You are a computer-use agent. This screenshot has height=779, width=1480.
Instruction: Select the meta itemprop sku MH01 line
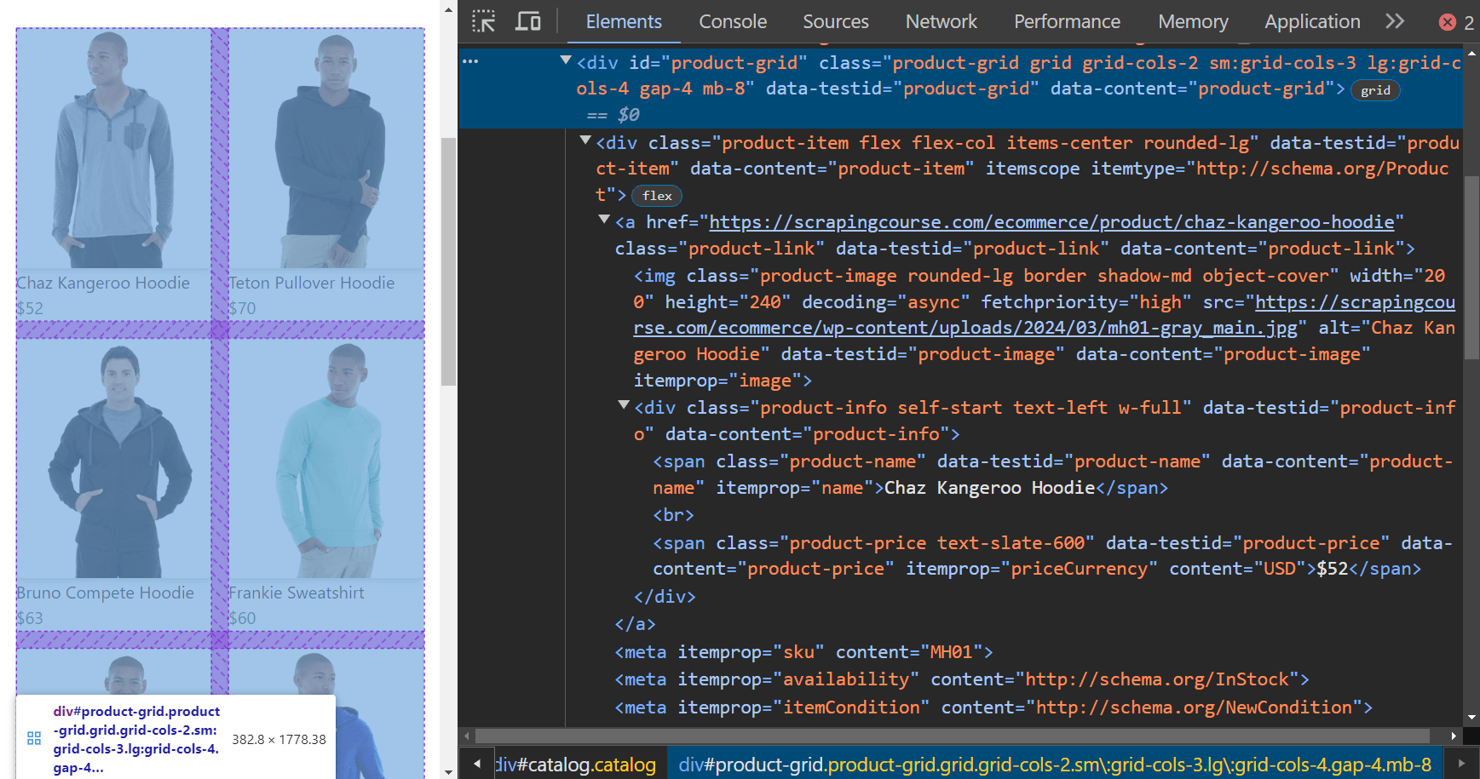pos(803,652)
